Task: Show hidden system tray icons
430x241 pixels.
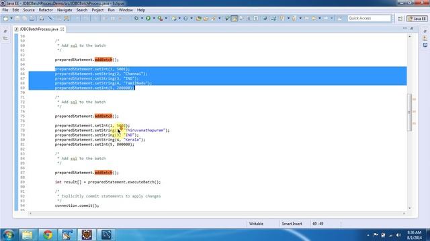Action: pyautogui.click(x=368, y=235)
